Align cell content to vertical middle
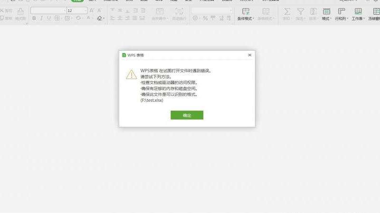This screenshot has width=380, height=213. 120,10
